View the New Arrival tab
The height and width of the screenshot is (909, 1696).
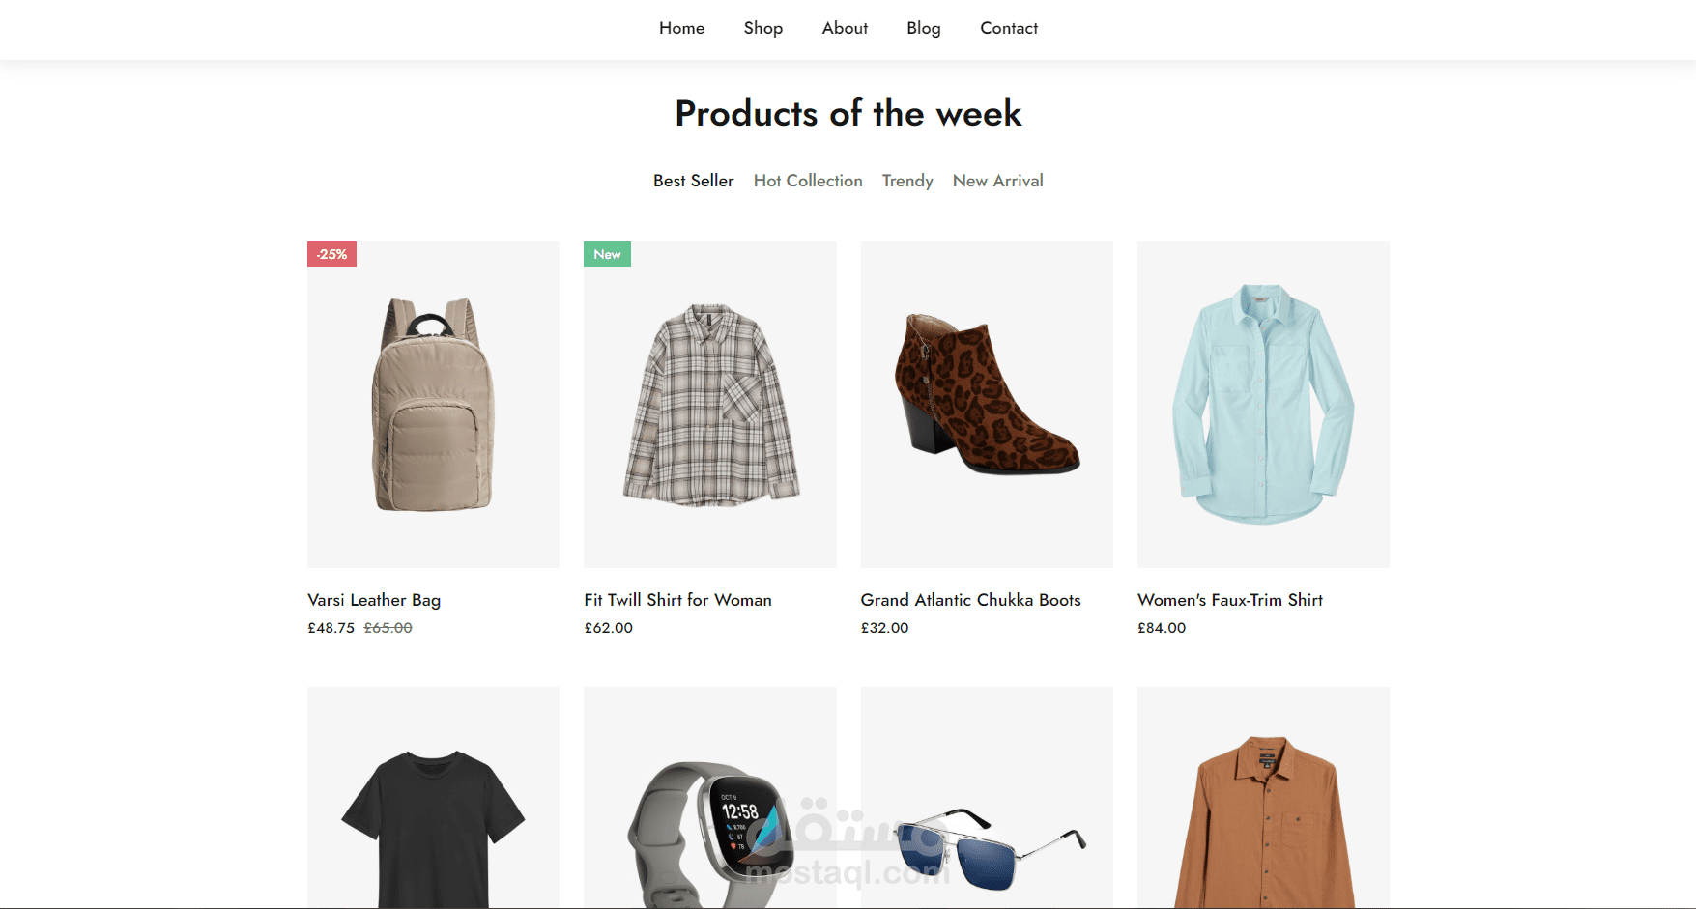coord(997,181)
